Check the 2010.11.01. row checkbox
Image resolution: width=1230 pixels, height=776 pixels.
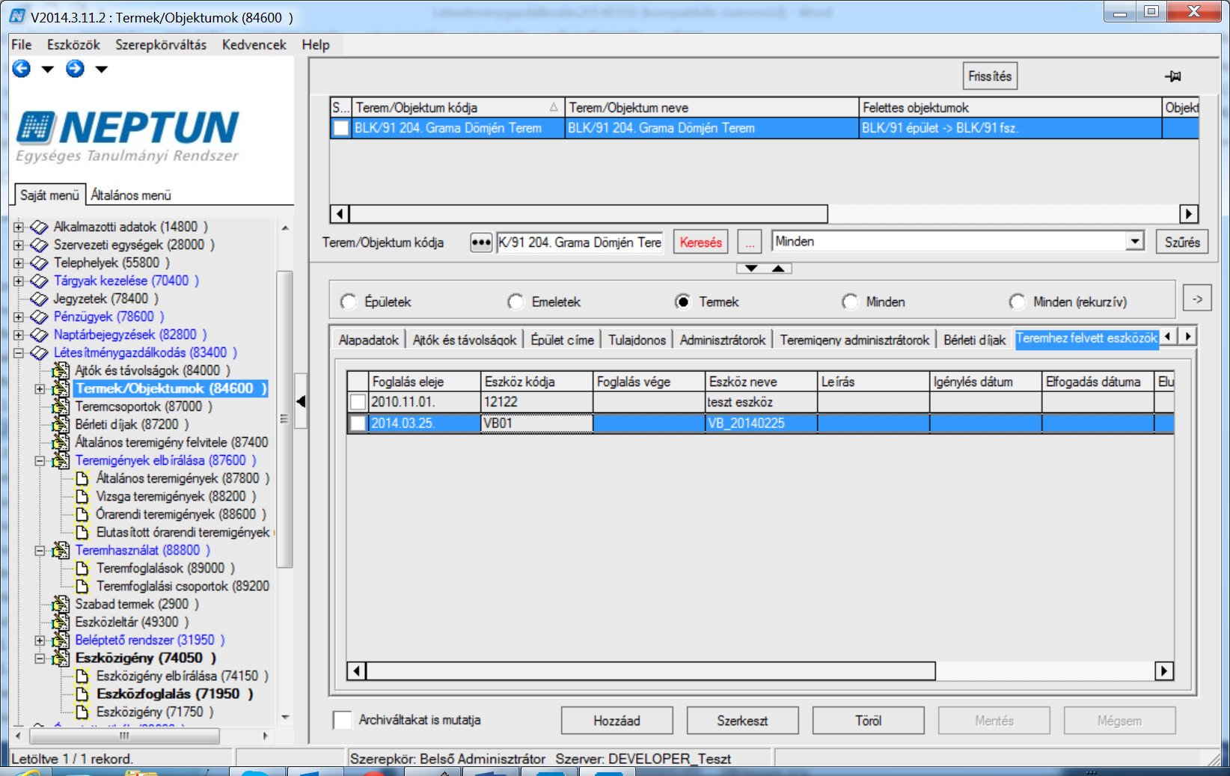coord(358,402)
